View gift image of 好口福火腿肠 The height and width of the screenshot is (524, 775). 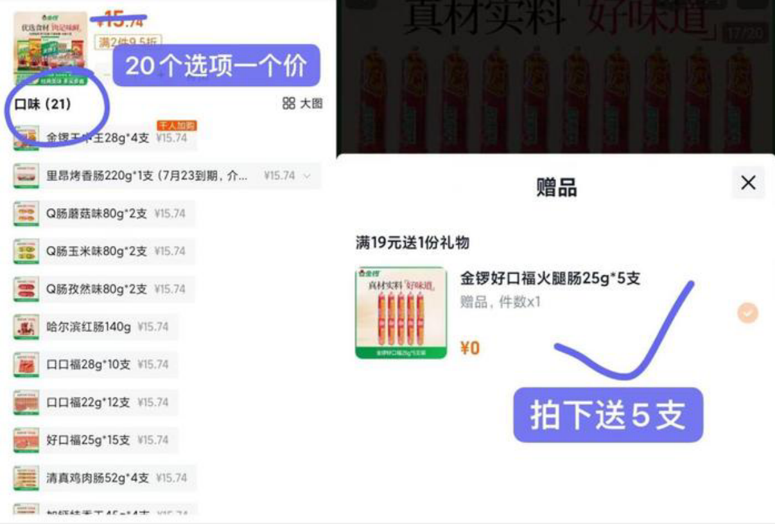point(401,312)
